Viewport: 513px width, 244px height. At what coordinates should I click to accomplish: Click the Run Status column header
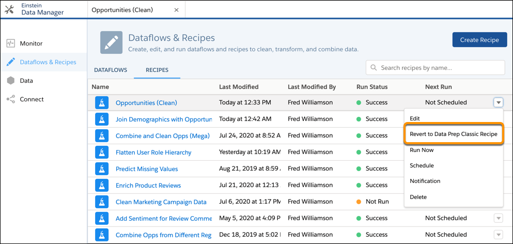tap(372, 87)
